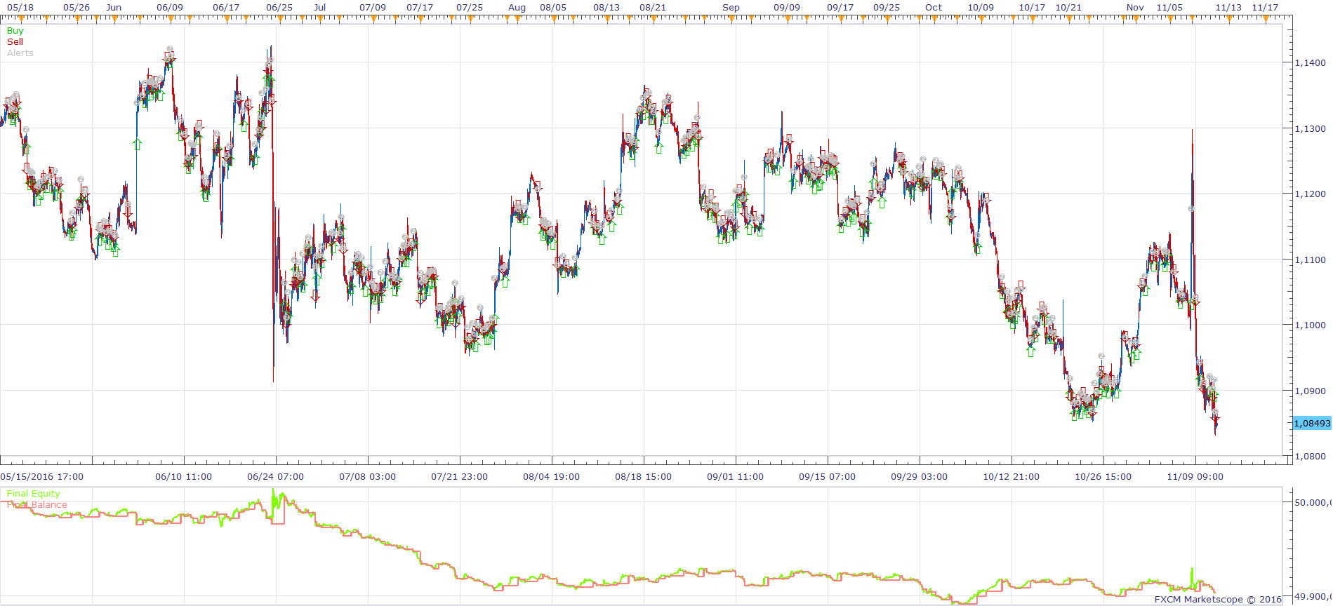Click the 1,0800 price axis label
Screen dimensions: 1333x606
[1310, 457]
